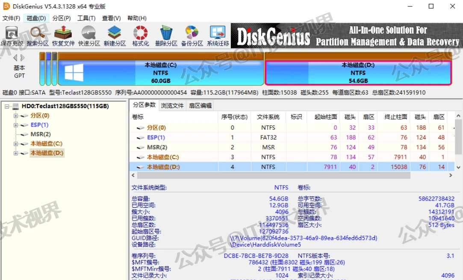Select the MSR(2) item in tree
The width and height of the screenshot is (463, 280).
(41, 134)
